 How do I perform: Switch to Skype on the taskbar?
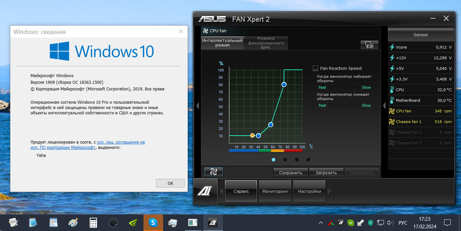[153, 222]
